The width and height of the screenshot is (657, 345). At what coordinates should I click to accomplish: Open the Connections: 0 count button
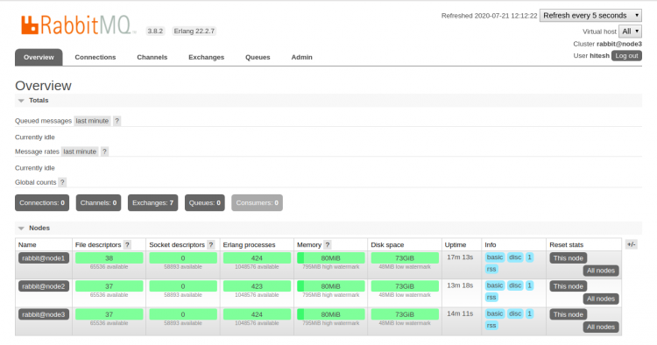[x=42, y=202]
